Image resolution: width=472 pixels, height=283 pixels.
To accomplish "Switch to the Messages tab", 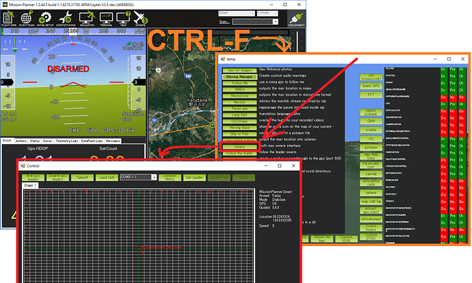I will tap(113, 141).
